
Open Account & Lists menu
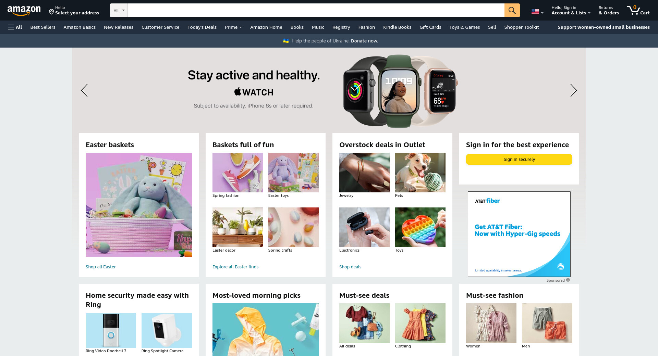pos(571,10)
